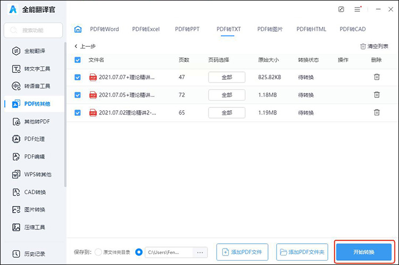Screen dimensions: 399x265
Task: Open 转语音工具 in sidebar
Action: point(31,86)
